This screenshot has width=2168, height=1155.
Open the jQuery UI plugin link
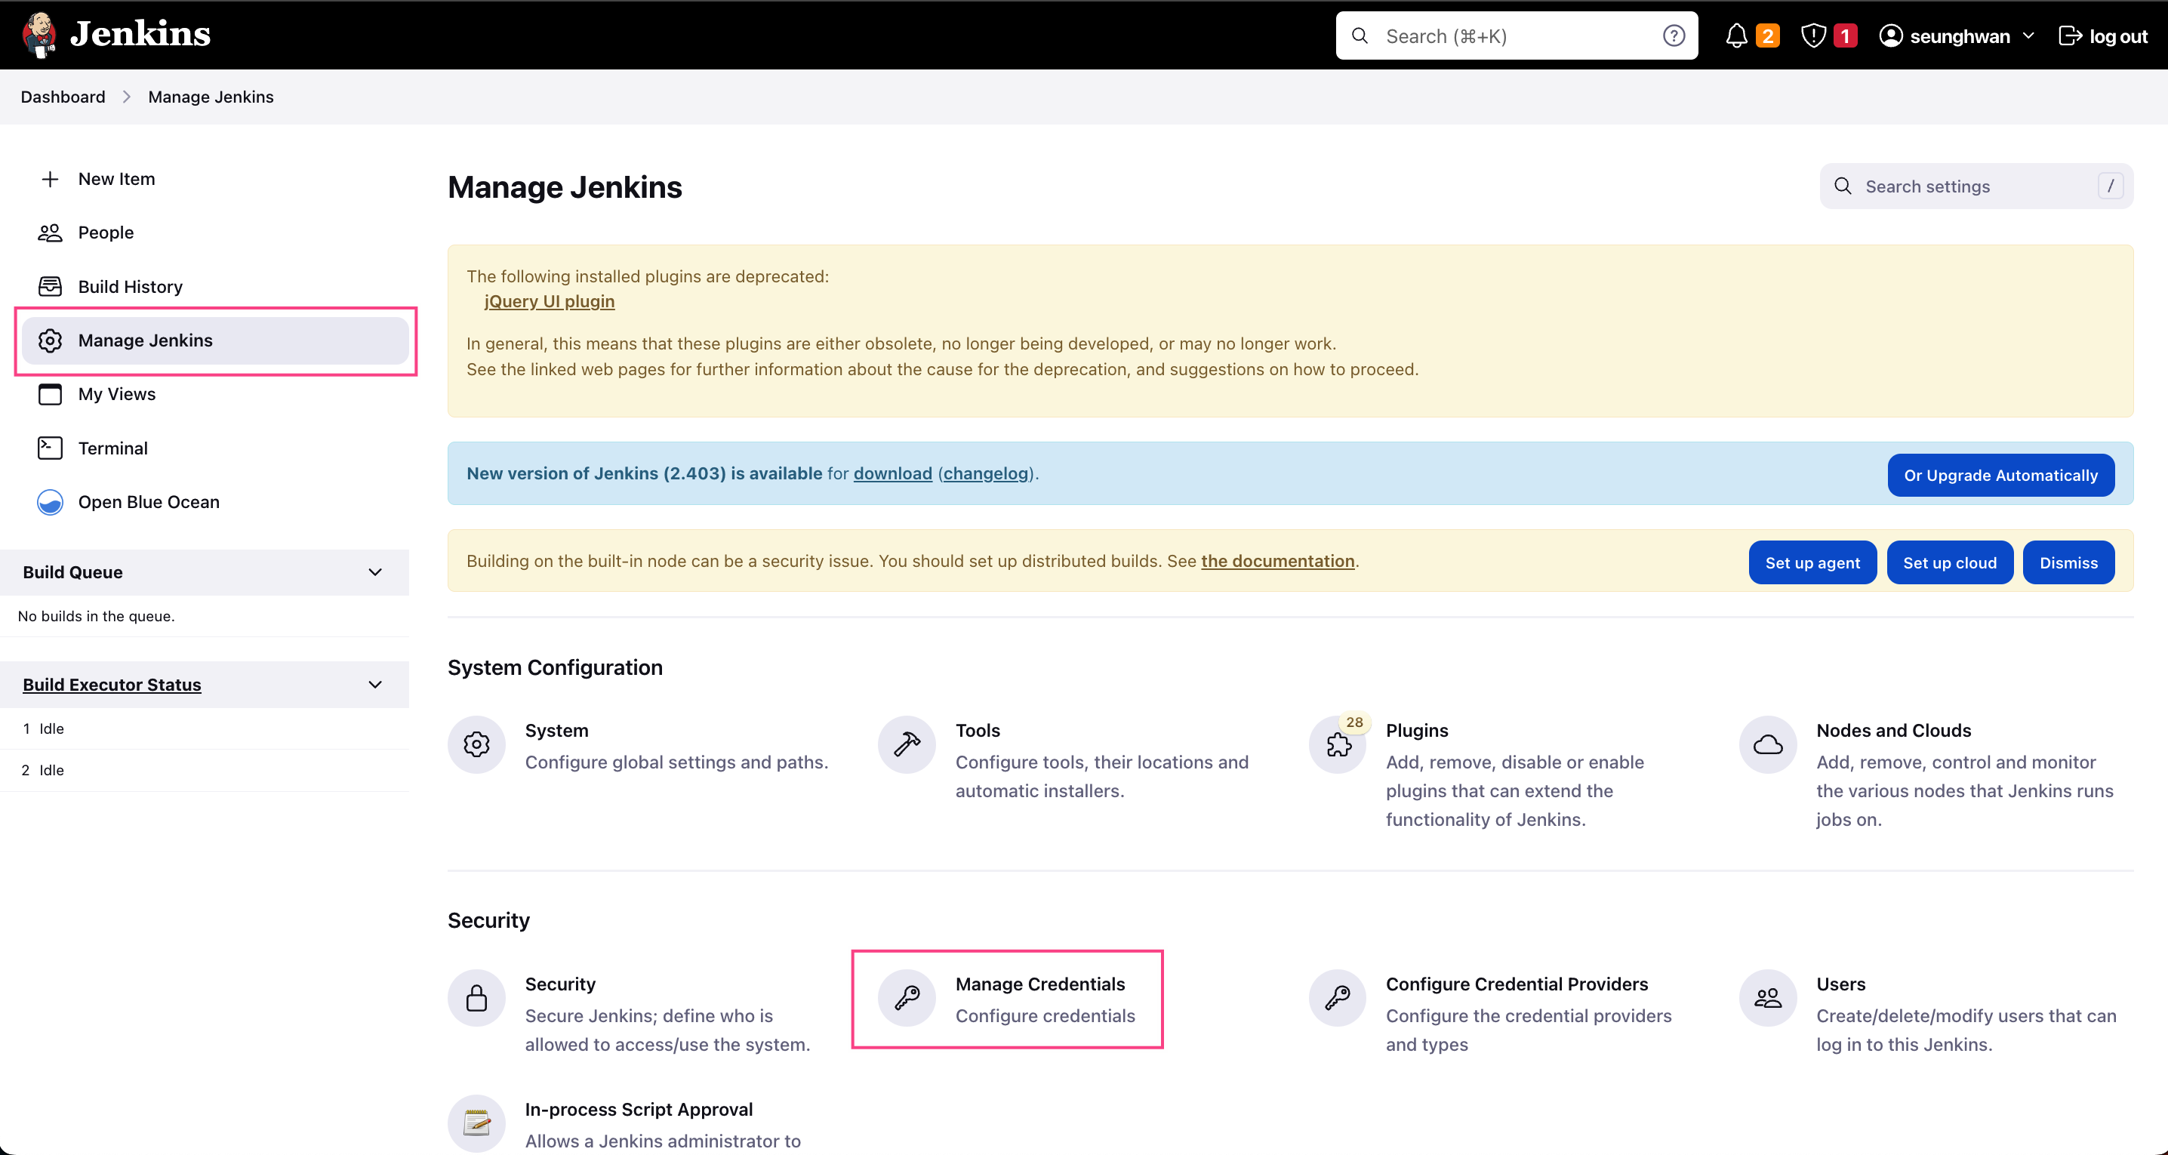click(549, 301)
